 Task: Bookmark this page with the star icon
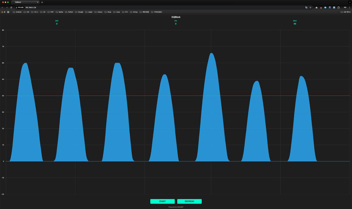tap(310, 7)
